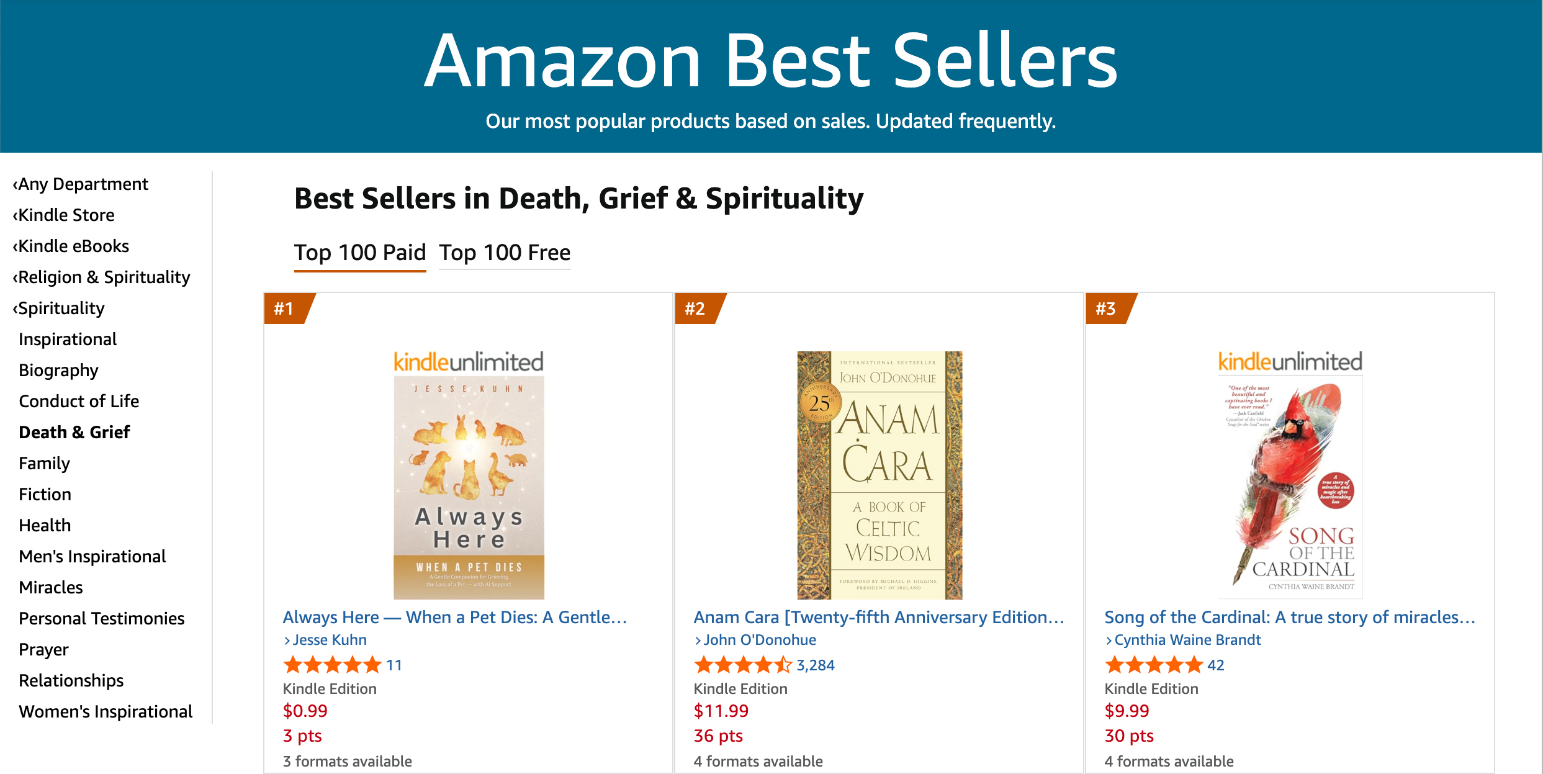Open Song of the Cardinal cover image
The height and width of the screenshot is (774, 1543).
coord(1290,475)
